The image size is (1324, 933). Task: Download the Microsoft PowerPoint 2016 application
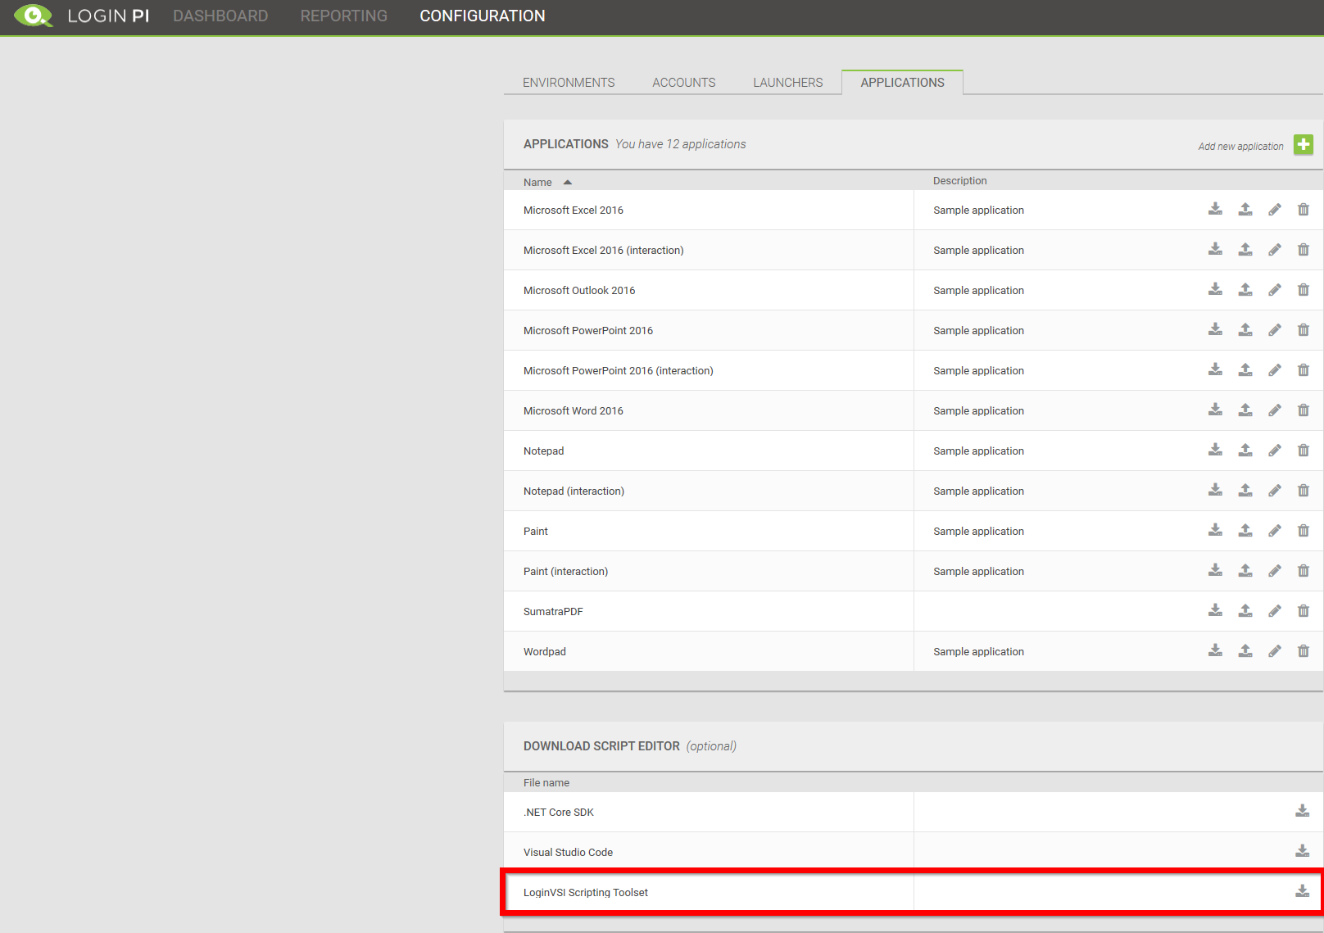(1215, 330)
